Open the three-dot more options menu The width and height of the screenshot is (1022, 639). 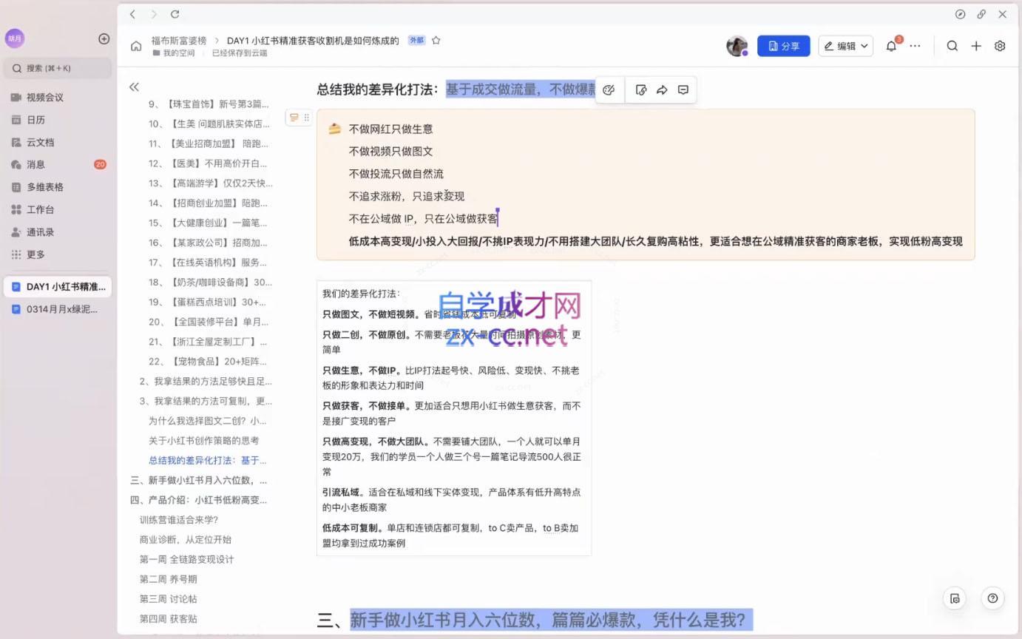[915, 45]
